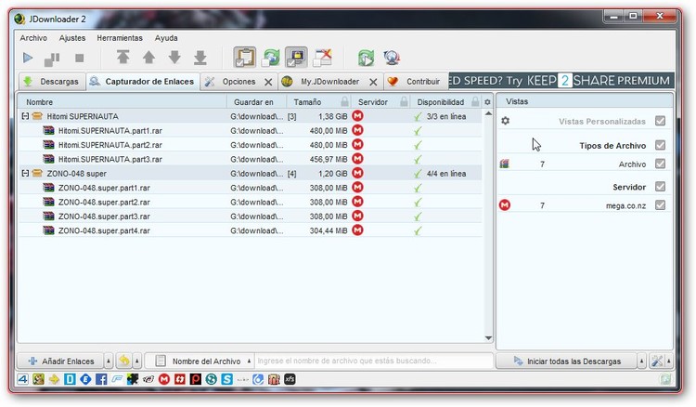The height and width of the screenshot is (407, 696).
Task: Open the Contribuir tab
Action: 416,82
